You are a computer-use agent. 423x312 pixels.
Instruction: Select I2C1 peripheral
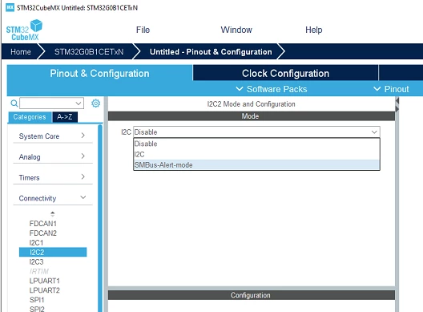pyautogui.click(x=36, y=242)
